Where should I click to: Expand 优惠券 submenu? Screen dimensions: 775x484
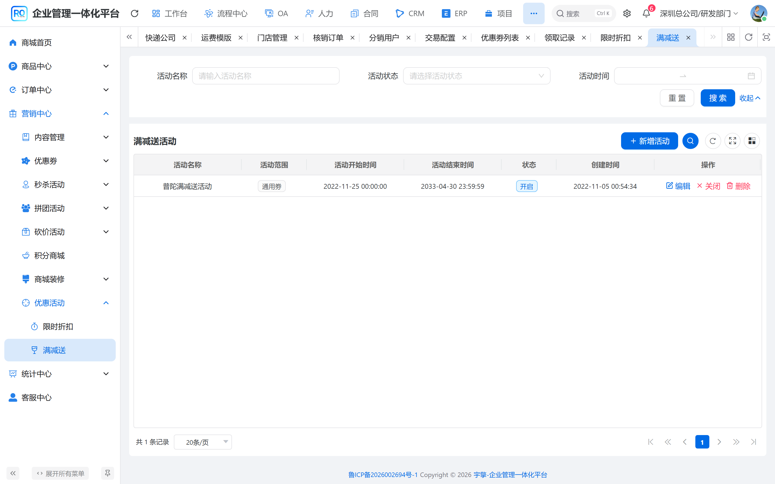pos(60,161)
